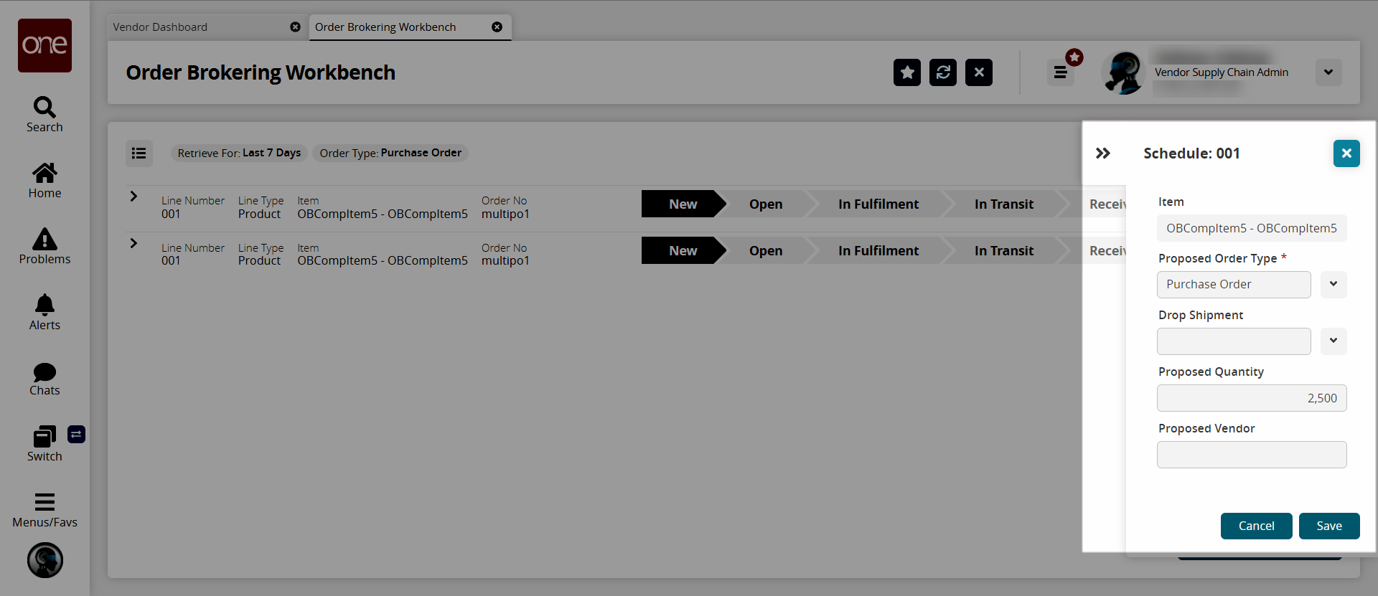The image size is (1378, 596).
Task: Click the Proposed Quantity field
Action: point(1252,398)
